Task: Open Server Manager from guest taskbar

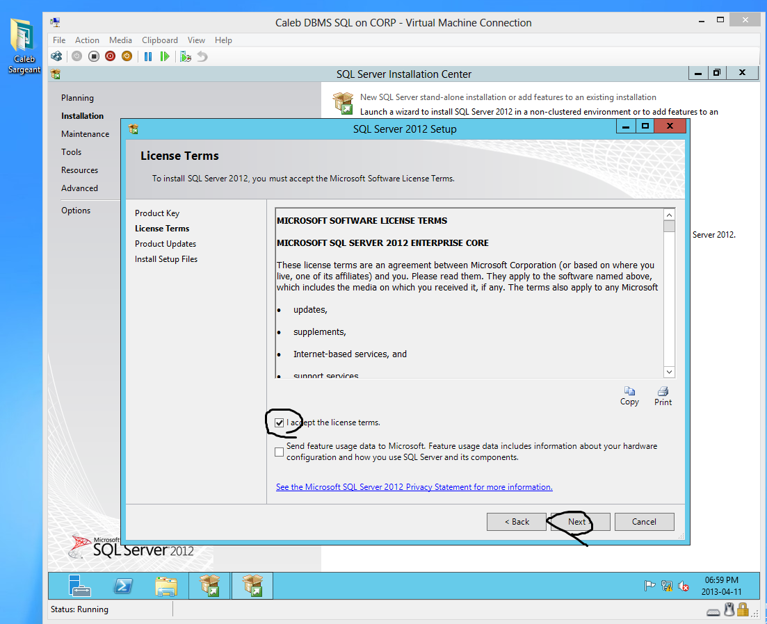Action: click(80, 585)
